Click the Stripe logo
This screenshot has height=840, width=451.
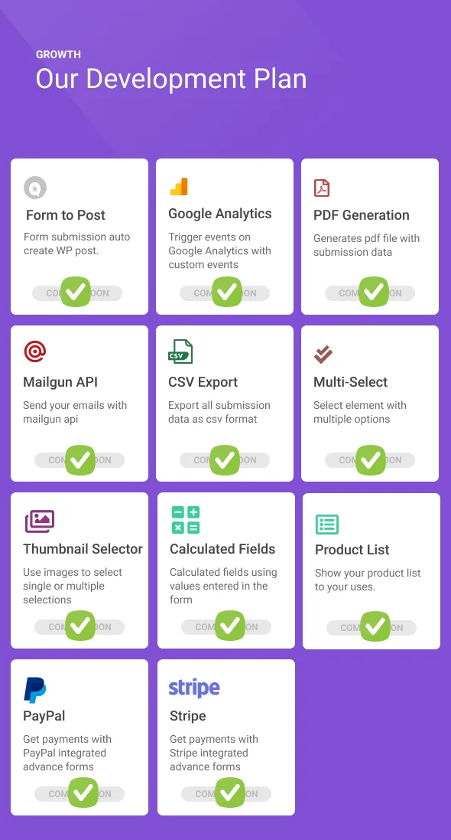point(193,688)
